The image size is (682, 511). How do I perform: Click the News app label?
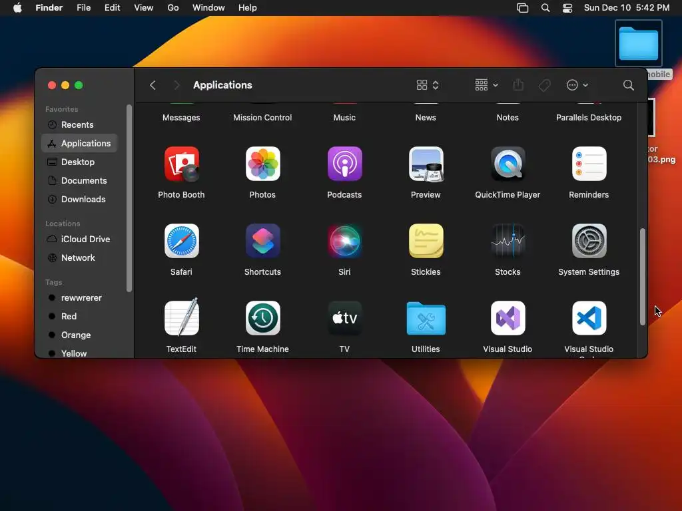(426, 118)
